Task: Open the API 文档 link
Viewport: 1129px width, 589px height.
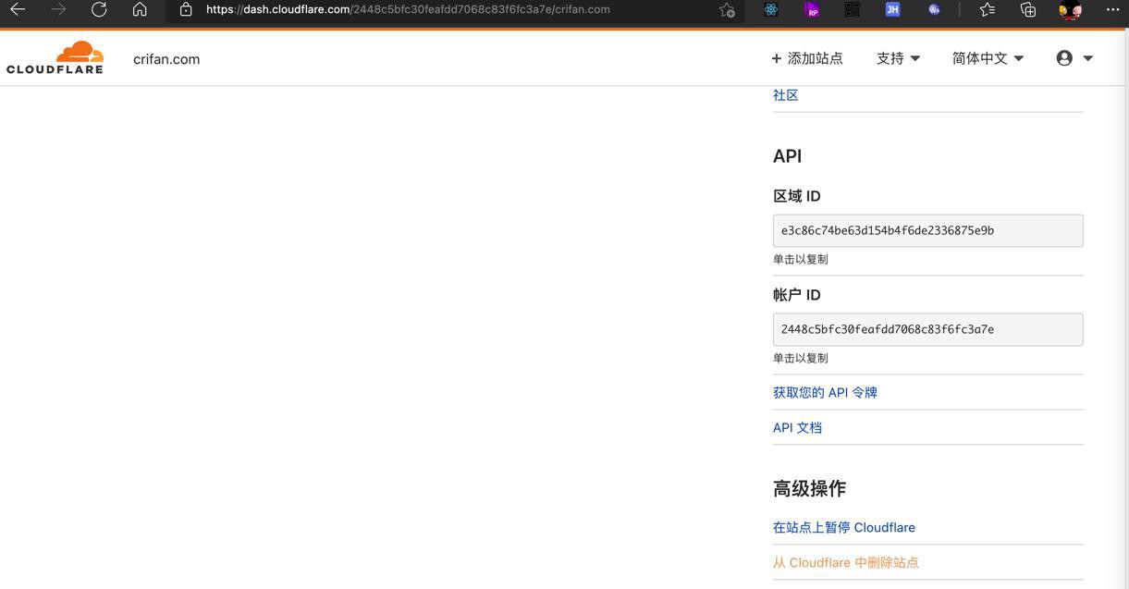Action: pyautogui.click(x=797, y=428)
